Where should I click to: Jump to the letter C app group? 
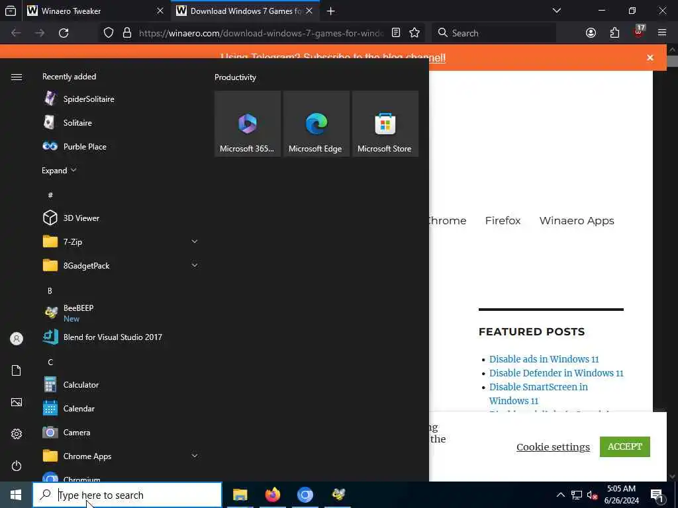[x=50, y=362]
